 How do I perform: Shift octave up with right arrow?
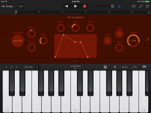tap(17, 67)
